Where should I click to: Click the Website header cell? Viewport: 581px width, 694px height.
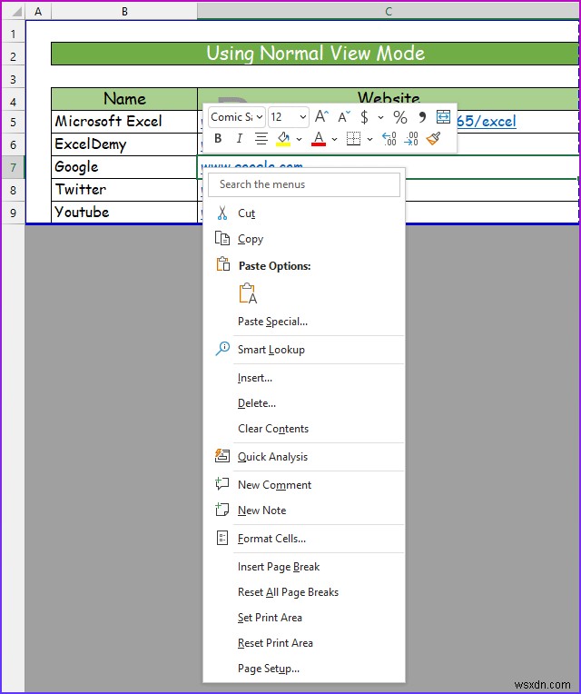389,98
